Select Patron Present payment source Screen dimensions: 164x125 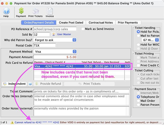138,105
